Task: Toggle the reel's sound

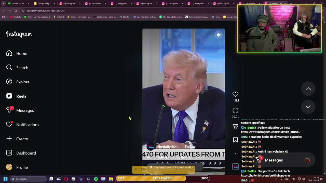Action: coord(219,35)
